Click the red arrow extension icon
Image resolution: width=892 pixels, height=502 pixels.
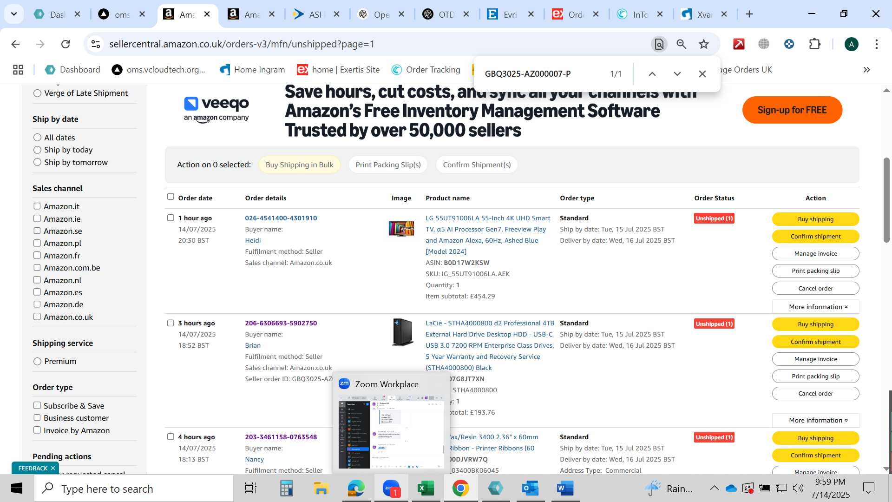[x=739, y=44]
